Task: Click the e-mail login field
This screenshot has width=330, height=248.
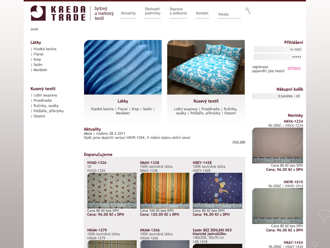Action: pyautogui.click(x=278, y=49)
